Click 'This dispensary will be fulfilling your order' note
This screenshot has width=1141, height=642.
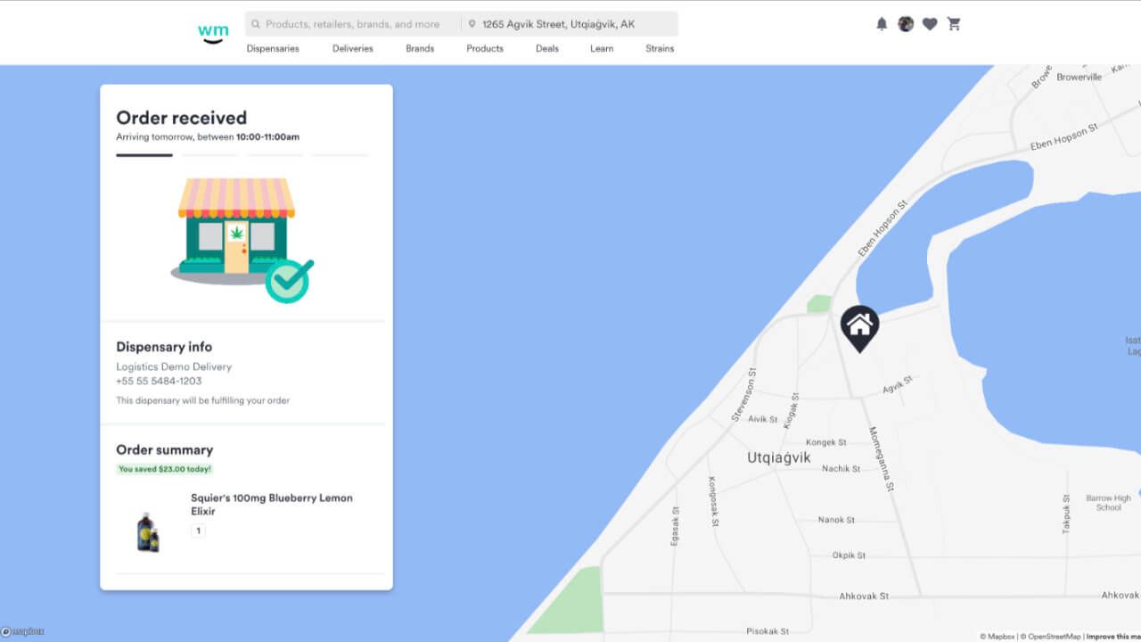202,400
